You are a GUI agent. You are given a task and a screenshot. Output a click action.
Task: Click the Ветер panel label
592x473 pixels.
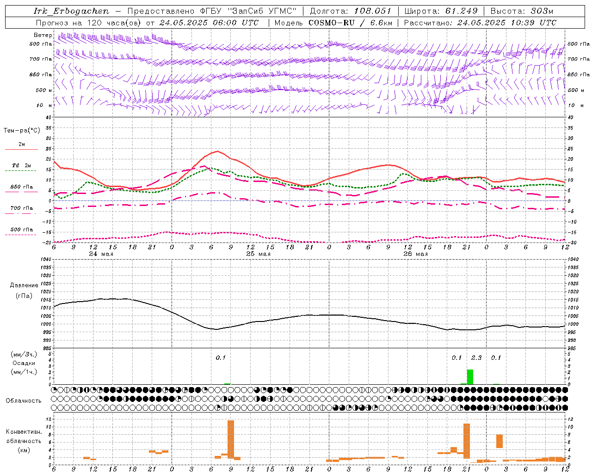pos(43,35)
